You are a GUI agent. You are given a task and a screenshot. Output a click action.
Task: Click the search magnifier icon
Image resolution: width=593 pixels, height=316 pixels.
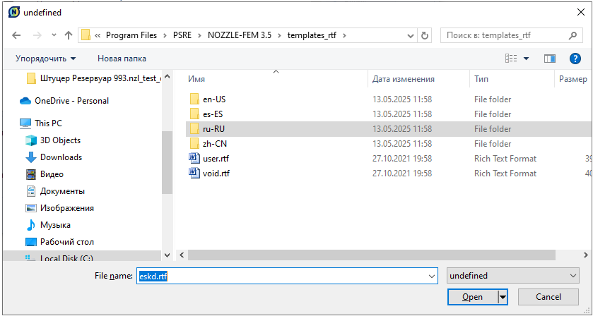573,35
